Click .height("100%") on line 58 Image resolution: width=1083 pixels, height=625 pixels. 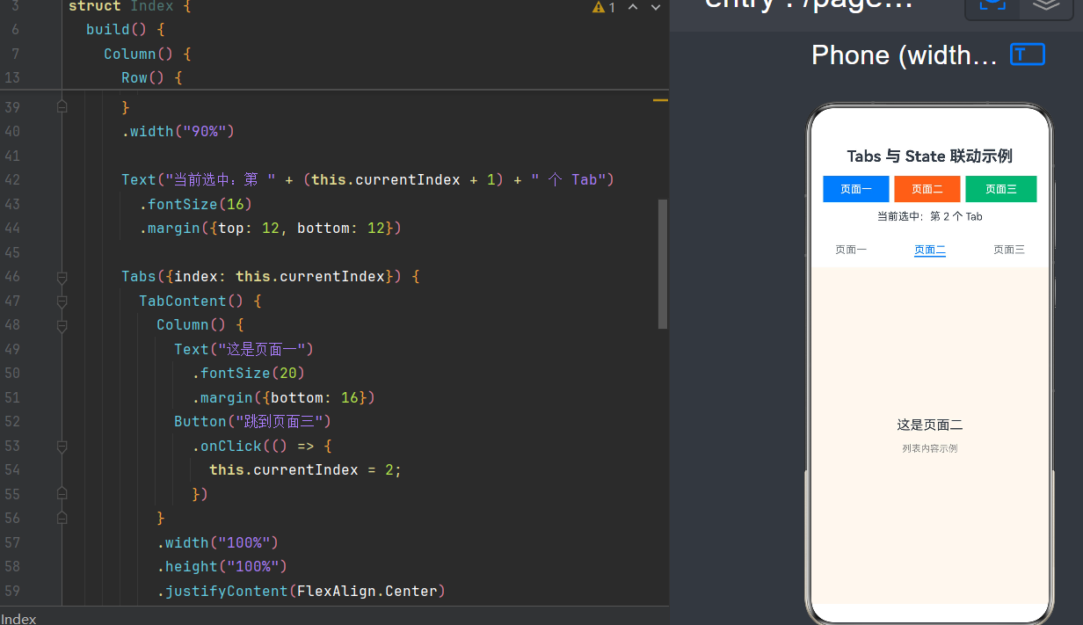pyautogui.click(x=222, y=567)
